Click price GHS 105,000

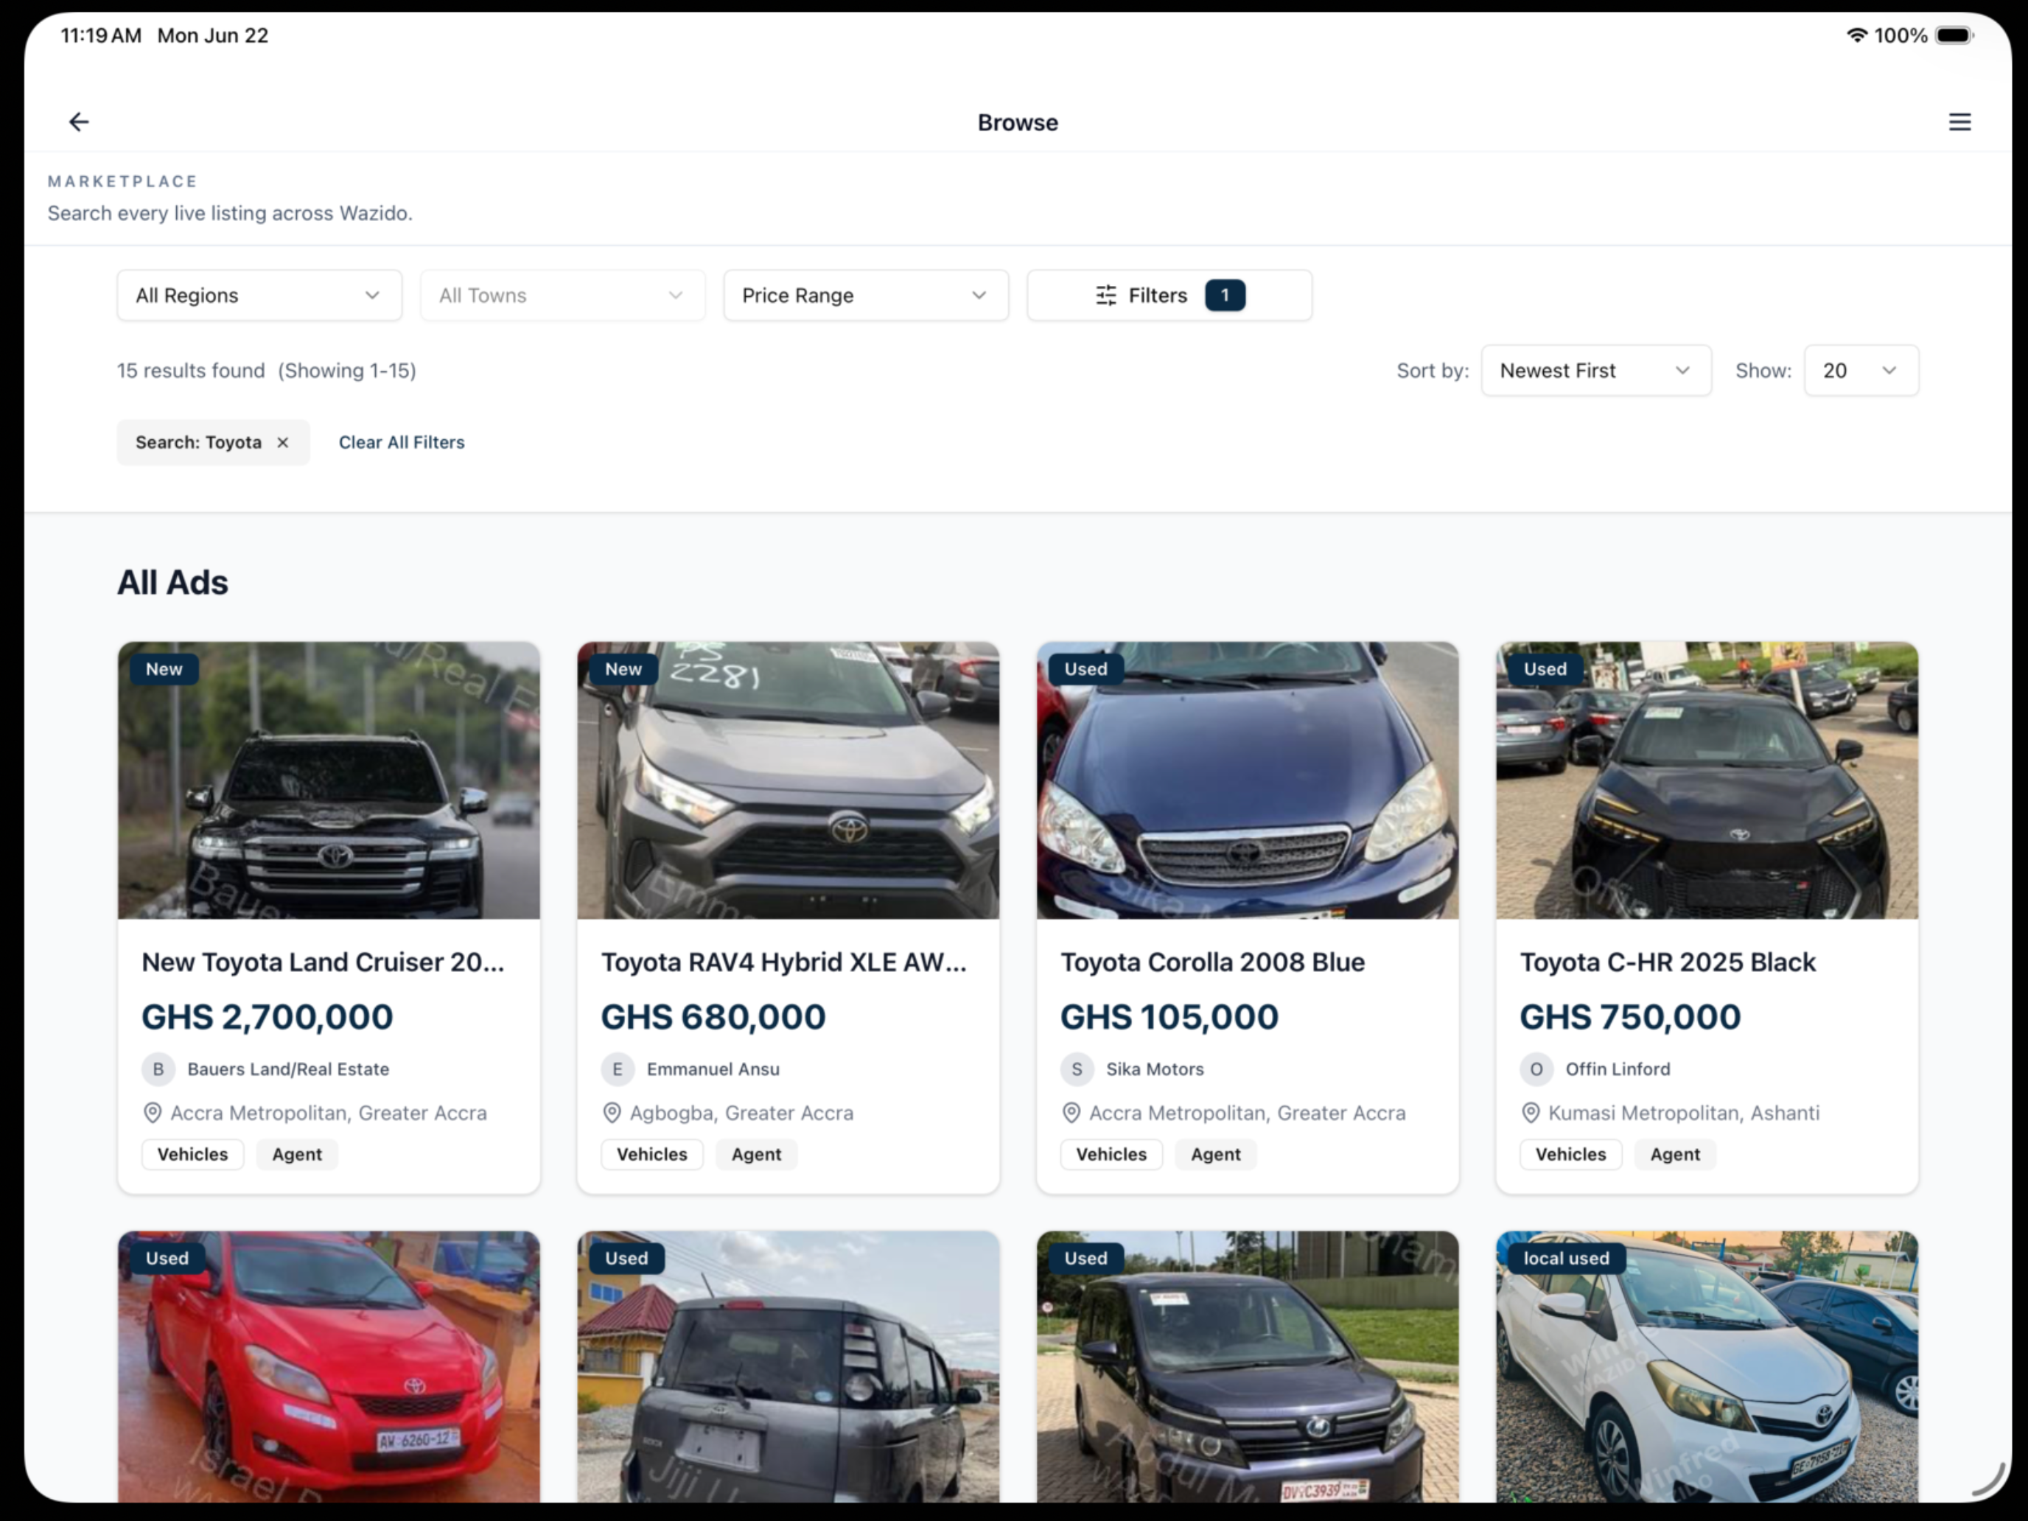[x=1169, y=1017]
